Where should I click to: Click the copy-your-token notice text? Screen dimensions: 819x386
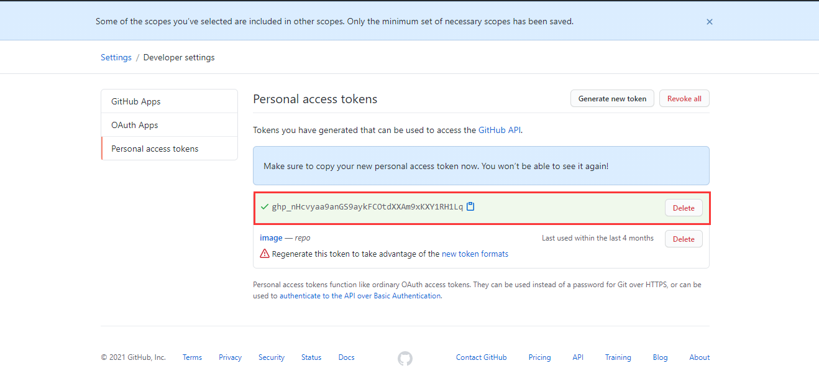(436, 166)
